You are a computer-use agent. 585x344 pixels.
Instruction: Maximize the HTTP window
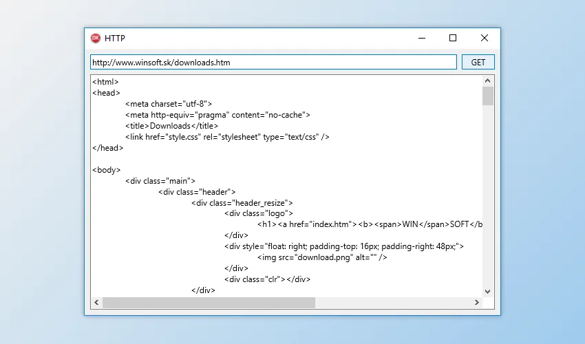click(x=453, y=38)
